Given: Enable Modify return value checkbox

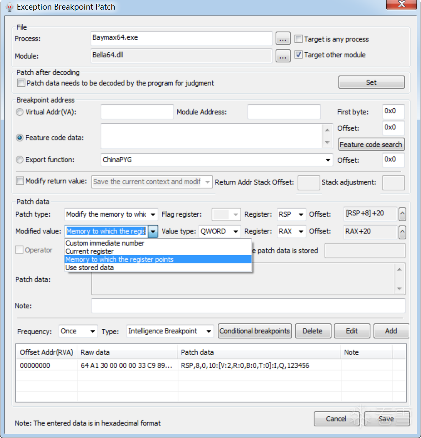Looking at the screenshot, I should click(20, 181).
